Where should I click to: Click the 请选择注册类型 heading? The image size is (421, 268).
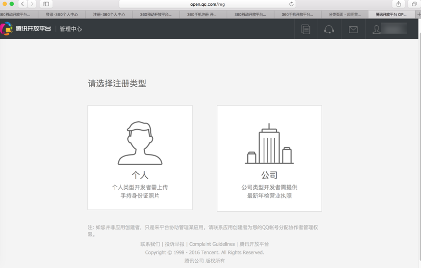coord(117,84)
